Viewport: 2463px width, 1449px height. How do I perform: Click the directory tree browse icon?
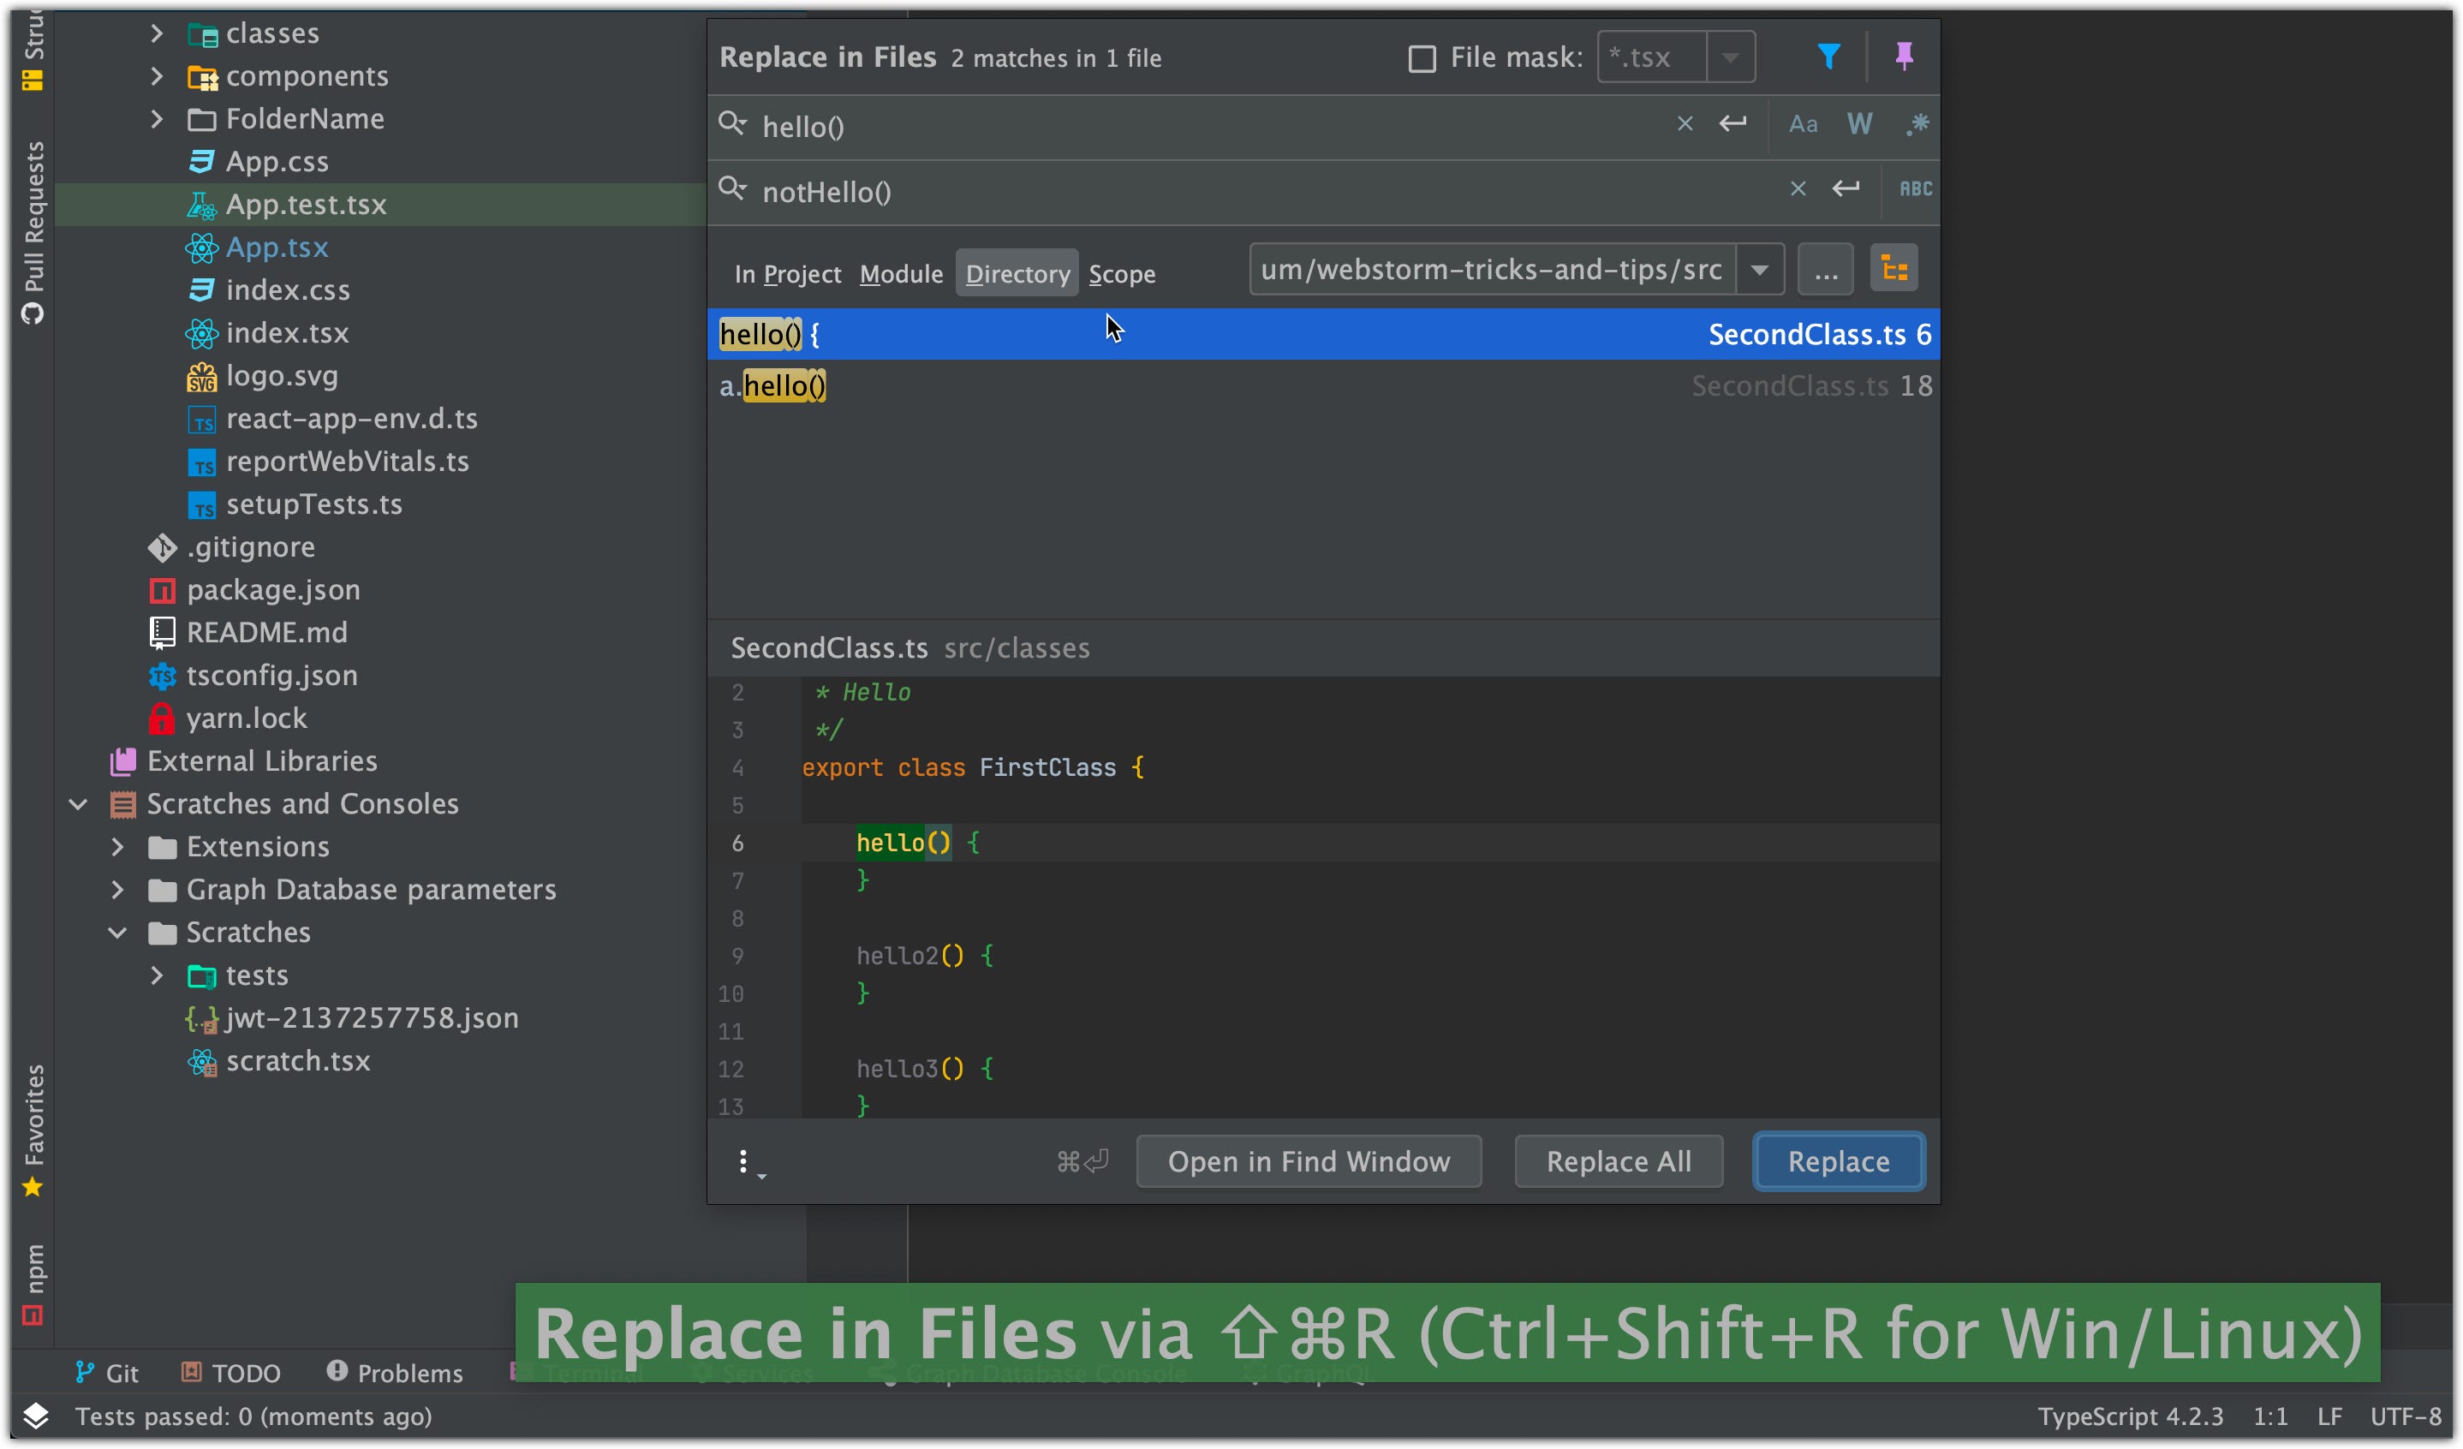pyautogui.click(x=1893, y=270)
